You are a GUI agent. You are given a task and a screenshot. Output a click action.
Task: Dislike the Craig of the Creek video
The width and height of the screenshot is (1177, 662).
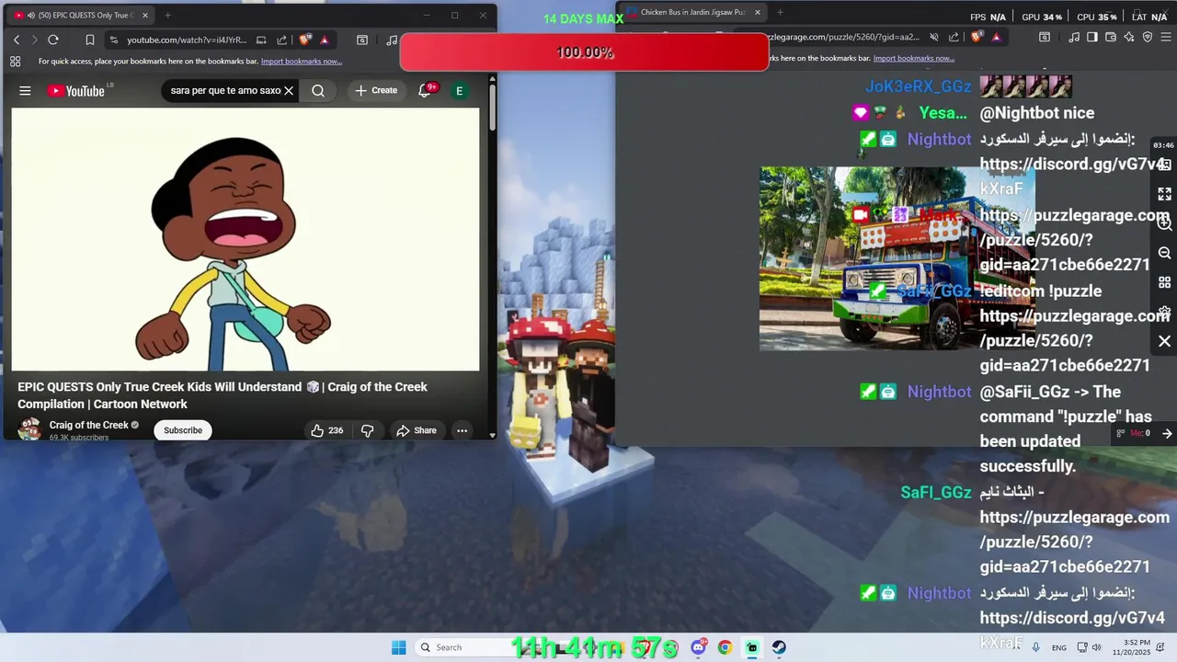click(x=367, y=430)
